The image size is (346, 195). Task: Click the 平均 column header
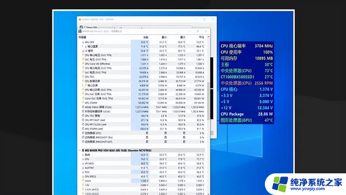coord(201,37)
